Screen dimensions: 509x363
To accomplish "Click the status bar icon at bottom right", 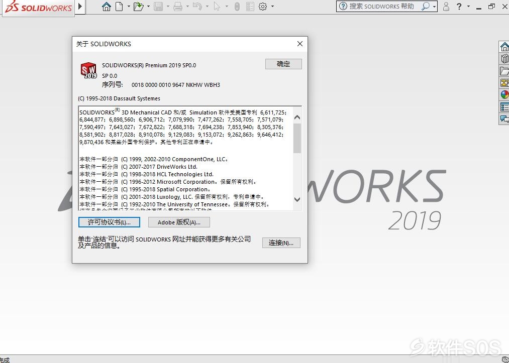I will tap(505, 359).
